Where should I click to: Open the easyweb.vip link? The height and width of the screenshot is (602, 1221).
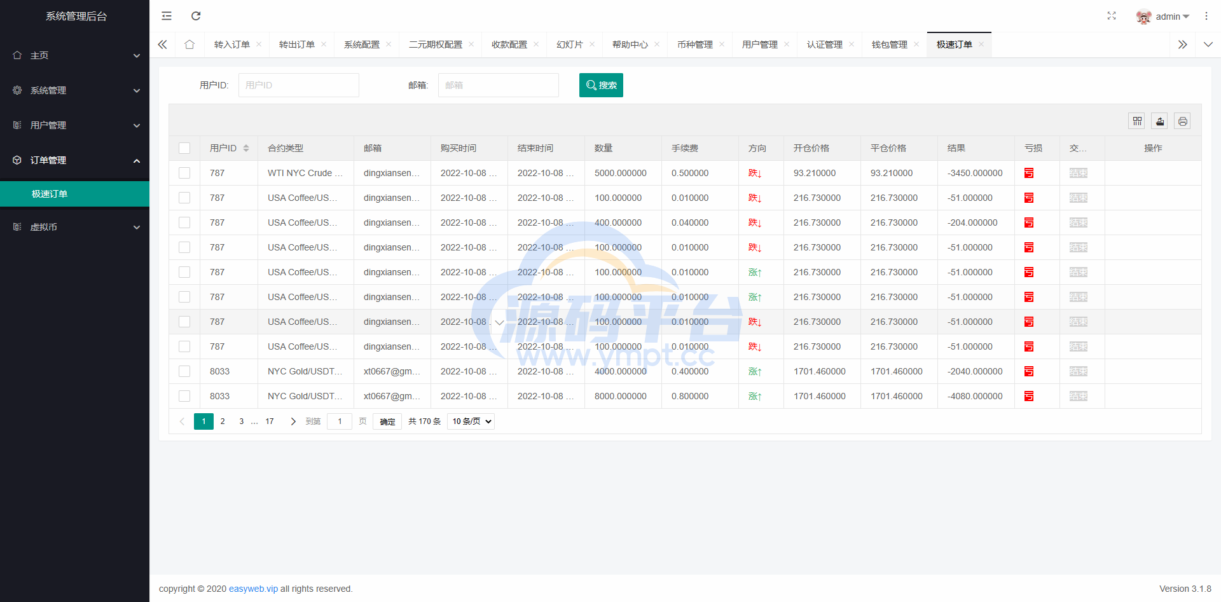[253, 589]
